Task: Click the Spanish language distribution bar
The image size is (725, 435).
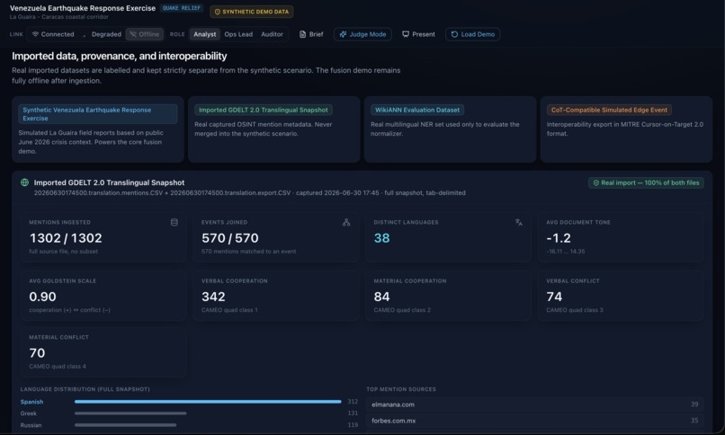Action: [x=208, y=402]
